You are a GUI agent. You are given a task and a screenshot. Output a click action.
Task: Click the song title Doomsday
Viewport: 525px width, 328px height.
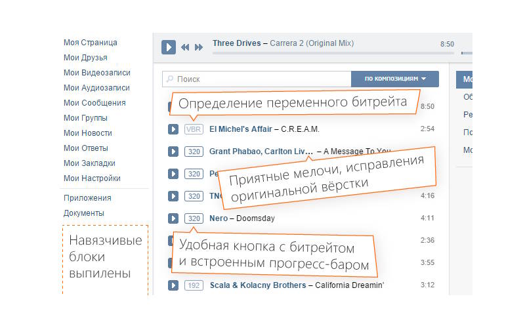(x=255, y=218)
